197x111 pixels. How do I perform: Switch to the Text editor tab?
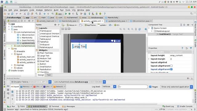pos(49,75)
